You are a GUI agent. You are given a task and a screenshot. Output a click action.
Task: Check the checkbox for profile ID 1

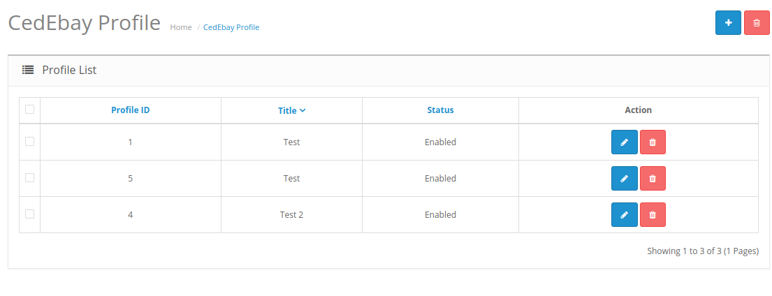click(x=29, y=141)
